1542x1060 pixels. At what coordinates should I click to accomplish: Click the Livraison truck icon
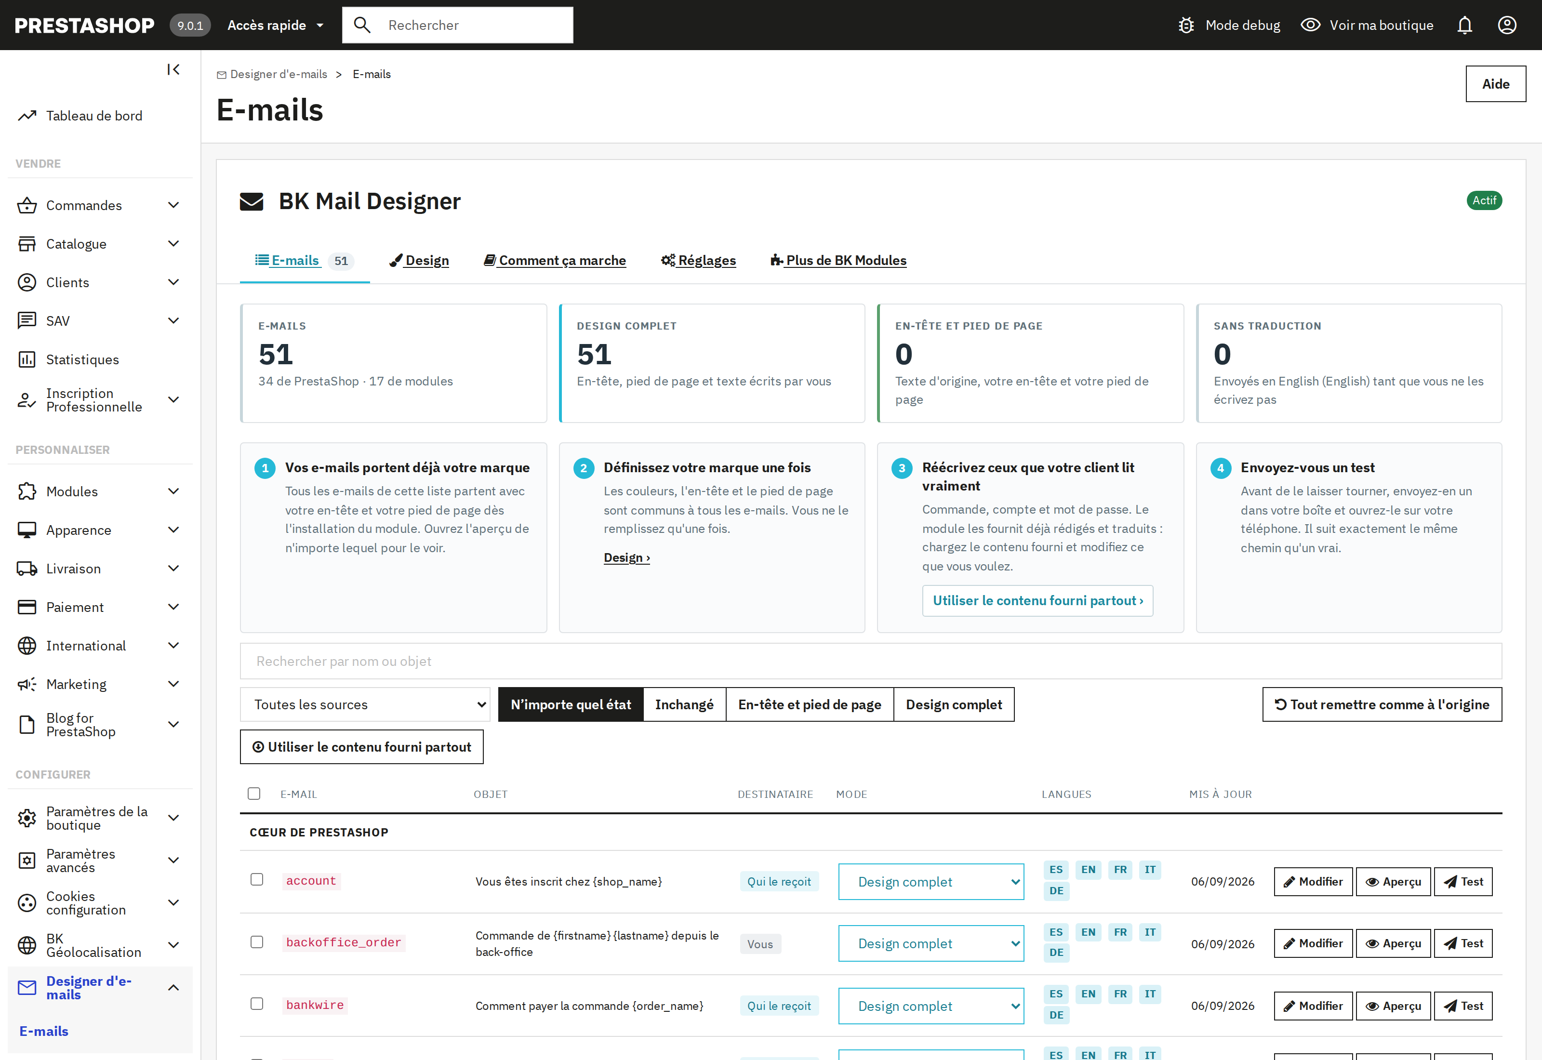coord(27,569)
